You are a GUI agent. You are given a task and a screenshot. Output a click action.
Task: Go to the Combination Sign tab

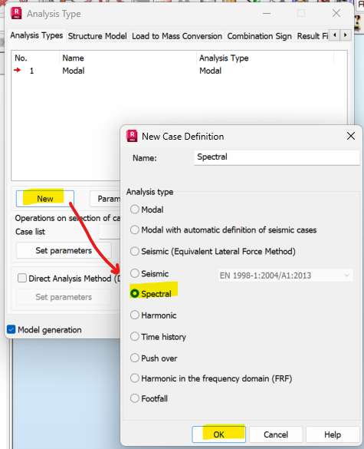click(259, 36)
